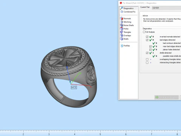Uncheck planar holes detected checkbox
Screen dimensions: 181x136
[x=150, y=49]
